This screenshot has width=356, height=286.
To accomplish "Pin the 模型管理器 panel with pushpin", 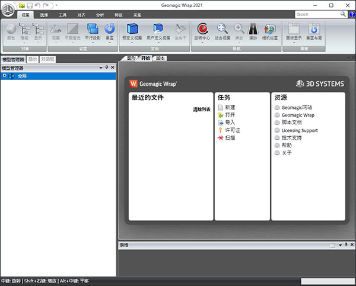I will (106, 68).
